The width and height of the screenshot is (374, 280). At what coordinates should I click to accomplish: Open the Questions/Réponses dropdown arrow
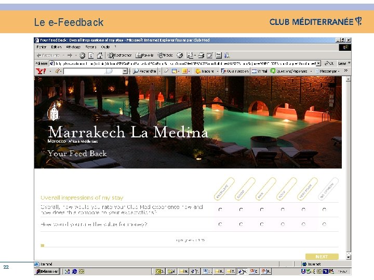311,71
